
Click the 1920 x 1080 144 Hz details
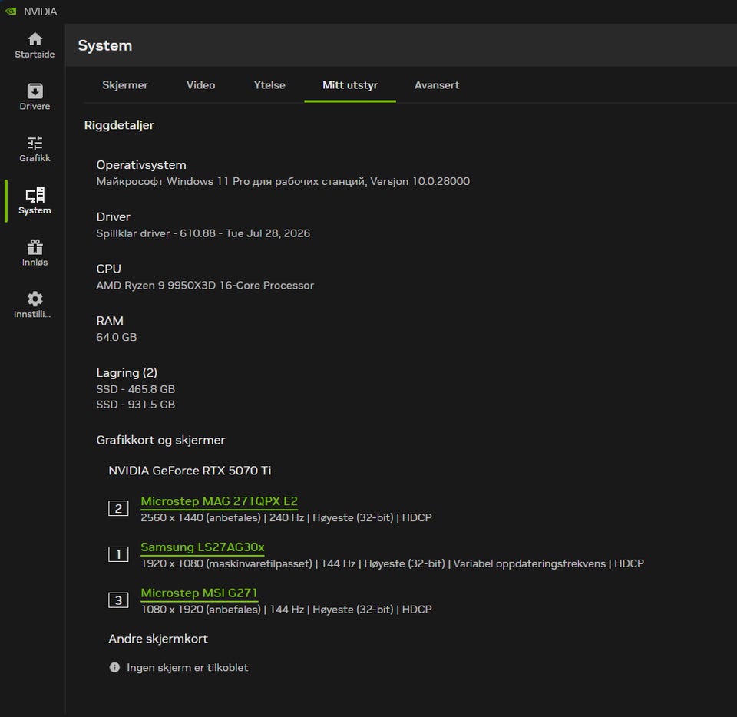tap(392, 563)
